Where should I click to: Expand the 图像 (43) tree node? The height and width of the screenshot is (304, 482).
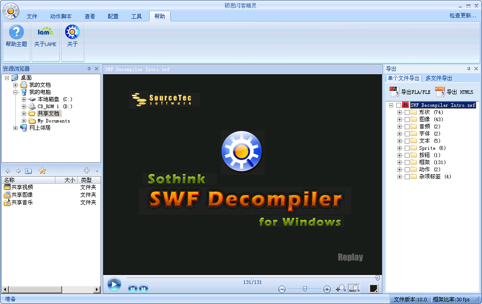[x=399, y=119]
